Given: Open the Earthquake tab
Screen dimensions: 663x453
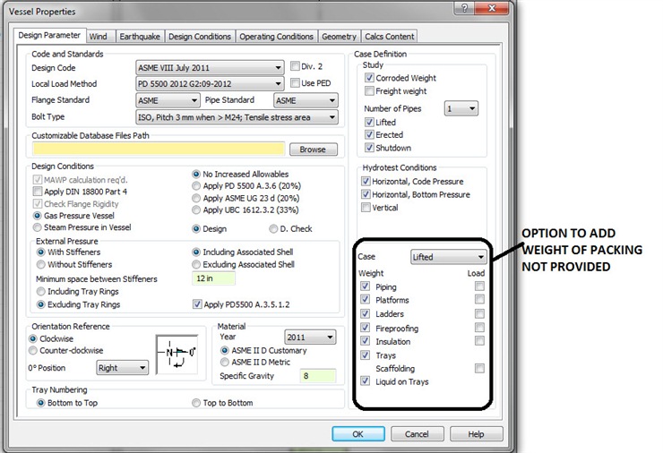Looking at the screenshot, I should (140, 37).
